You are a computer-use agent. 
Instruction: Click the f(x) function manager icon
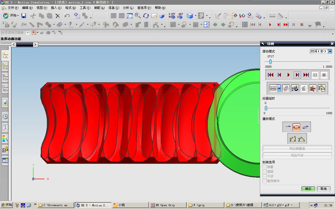24,25
